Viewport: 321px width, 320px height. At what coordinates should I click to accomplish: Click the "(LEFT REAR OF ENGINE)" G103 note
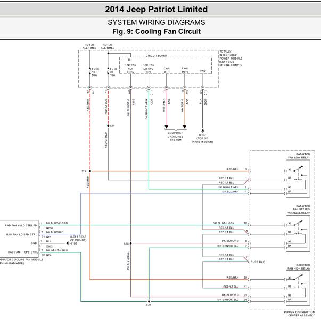coord(78,239)
